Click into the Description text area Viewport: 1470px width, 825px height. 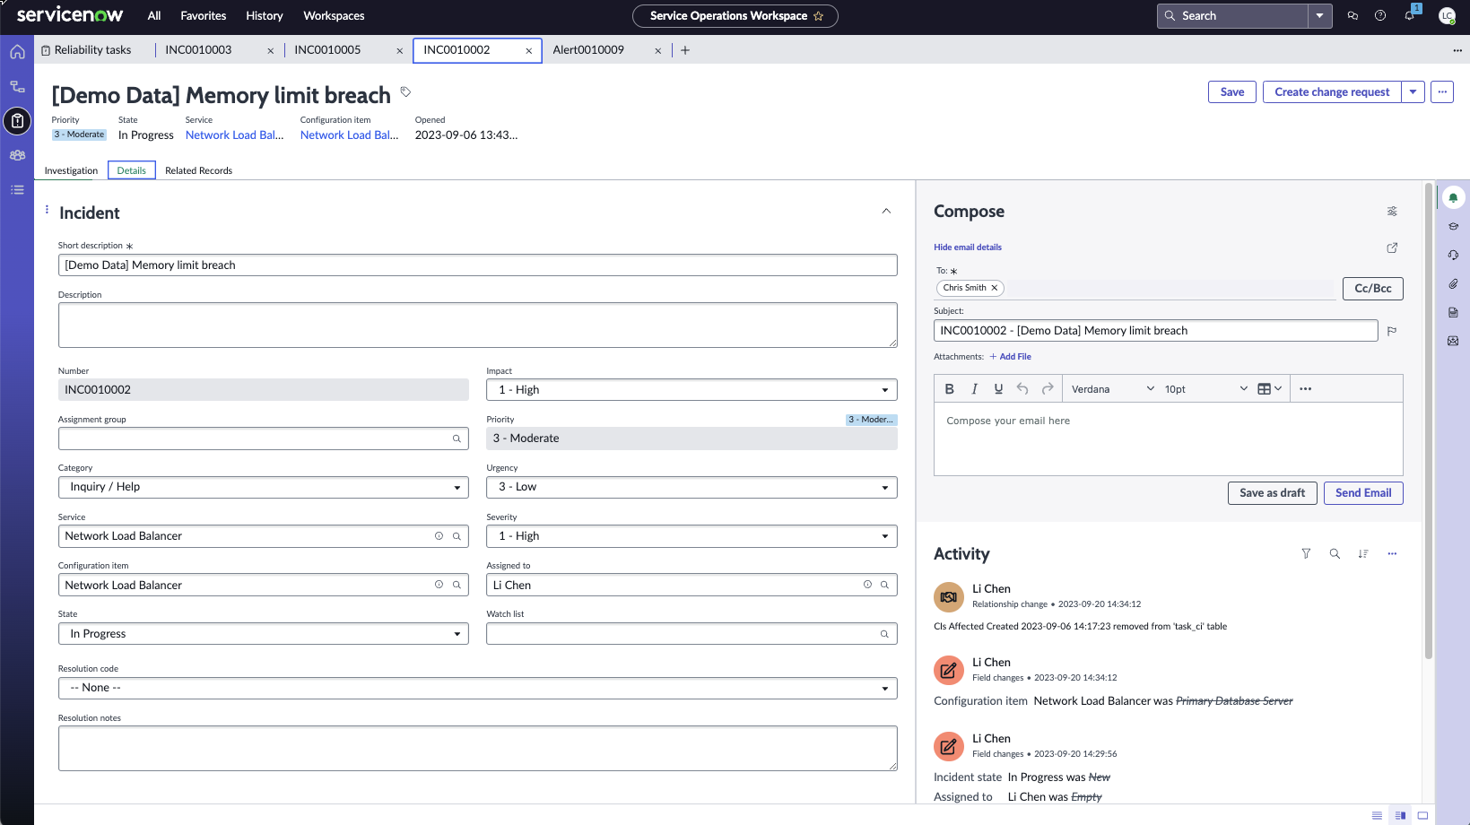[477, 325]
